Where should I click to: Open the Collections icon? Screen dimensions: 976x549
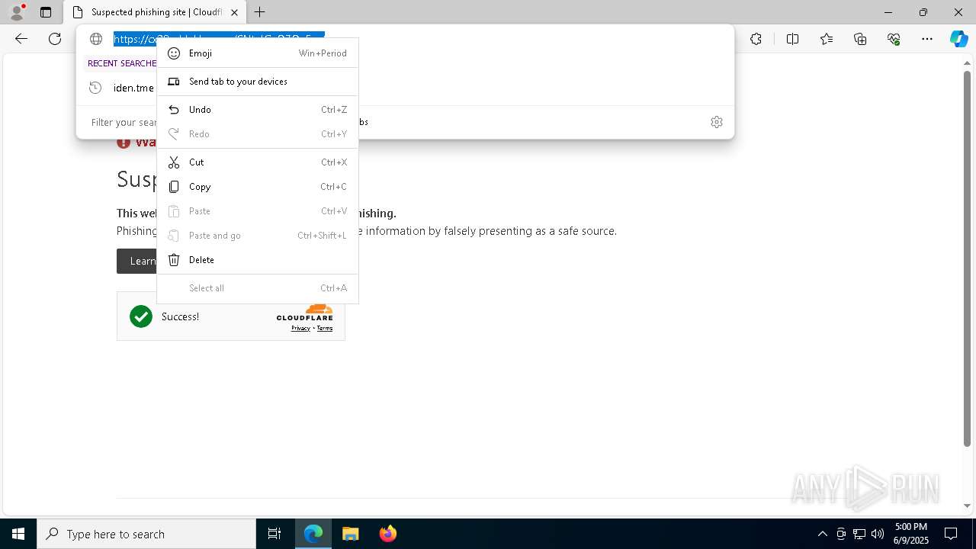click(x=860, y=39)
